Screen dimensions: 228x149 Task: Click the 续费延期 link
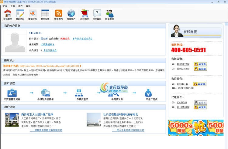tap(47, 45)
